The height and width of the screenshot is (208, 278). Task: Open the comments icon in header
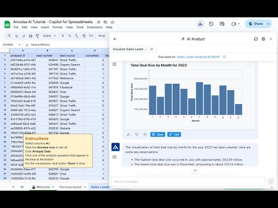[222, 24]
